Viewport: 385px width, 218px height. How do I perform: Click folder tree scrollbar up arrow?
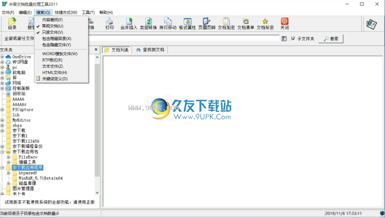coord(97,57)
